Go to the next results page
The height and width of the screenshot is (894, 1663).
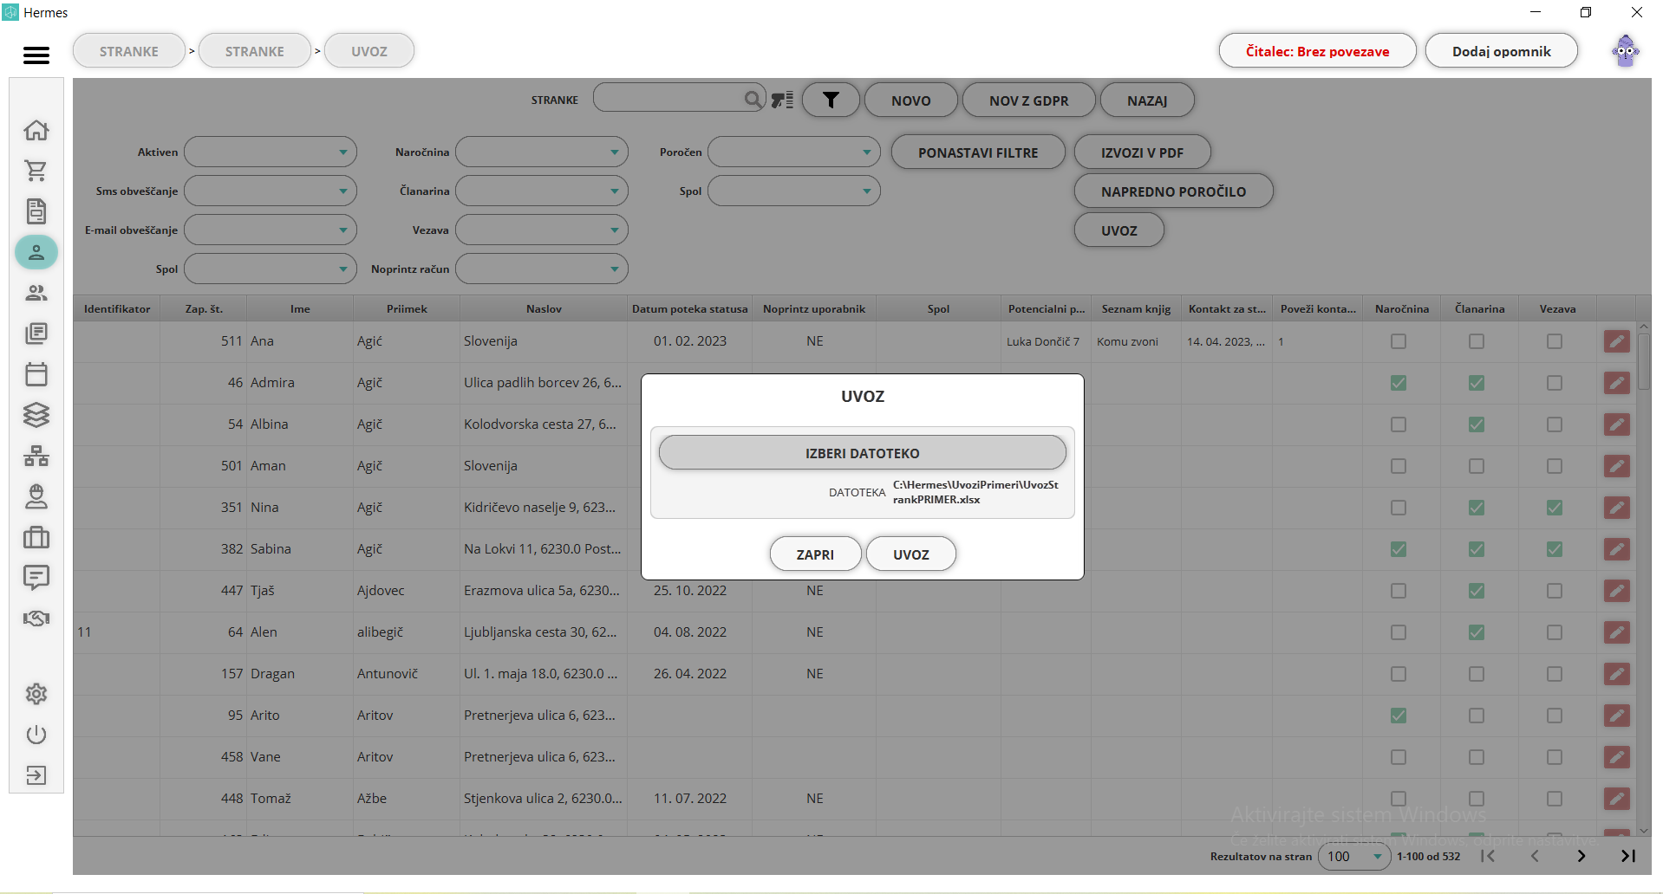point(1581,856)
